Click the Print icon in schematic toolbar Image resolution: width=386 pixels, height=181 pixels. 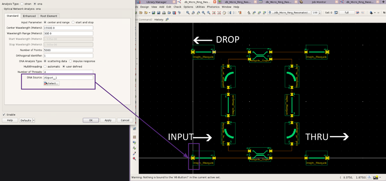tap(164, 13)
